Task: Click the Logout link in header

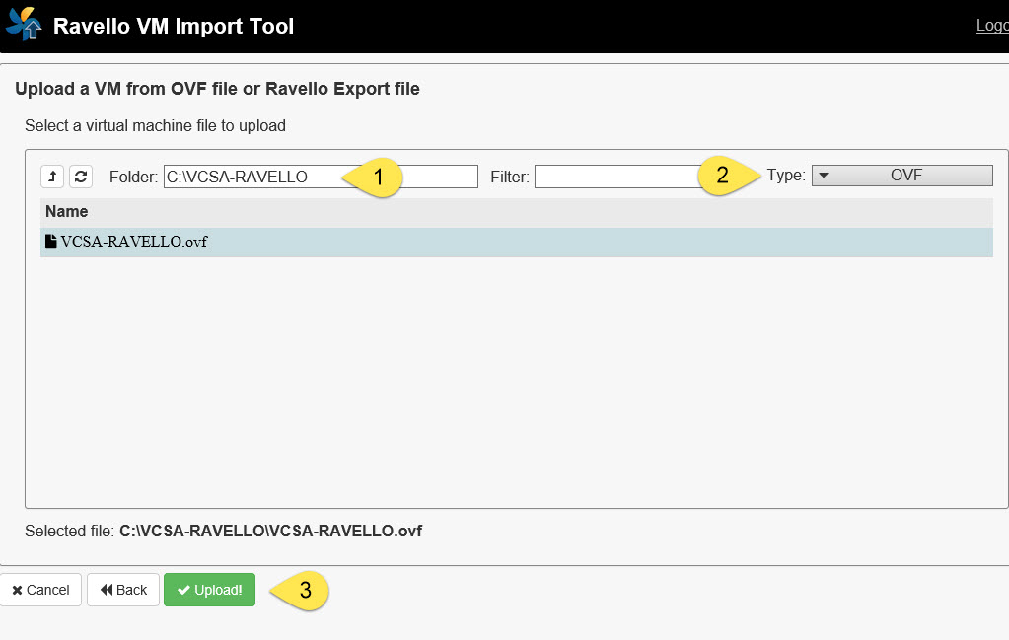Action: [x=991, y=26]
